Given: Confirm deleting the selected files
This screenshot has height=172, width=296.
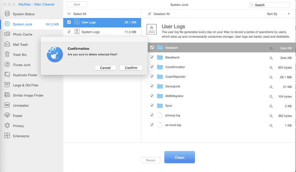Looking at the screenshot, I should [131, 68].
